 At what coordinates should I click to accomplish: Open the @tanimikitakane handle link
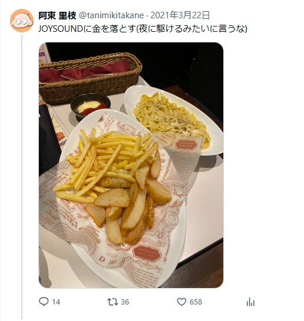click(x=111, y=15)
